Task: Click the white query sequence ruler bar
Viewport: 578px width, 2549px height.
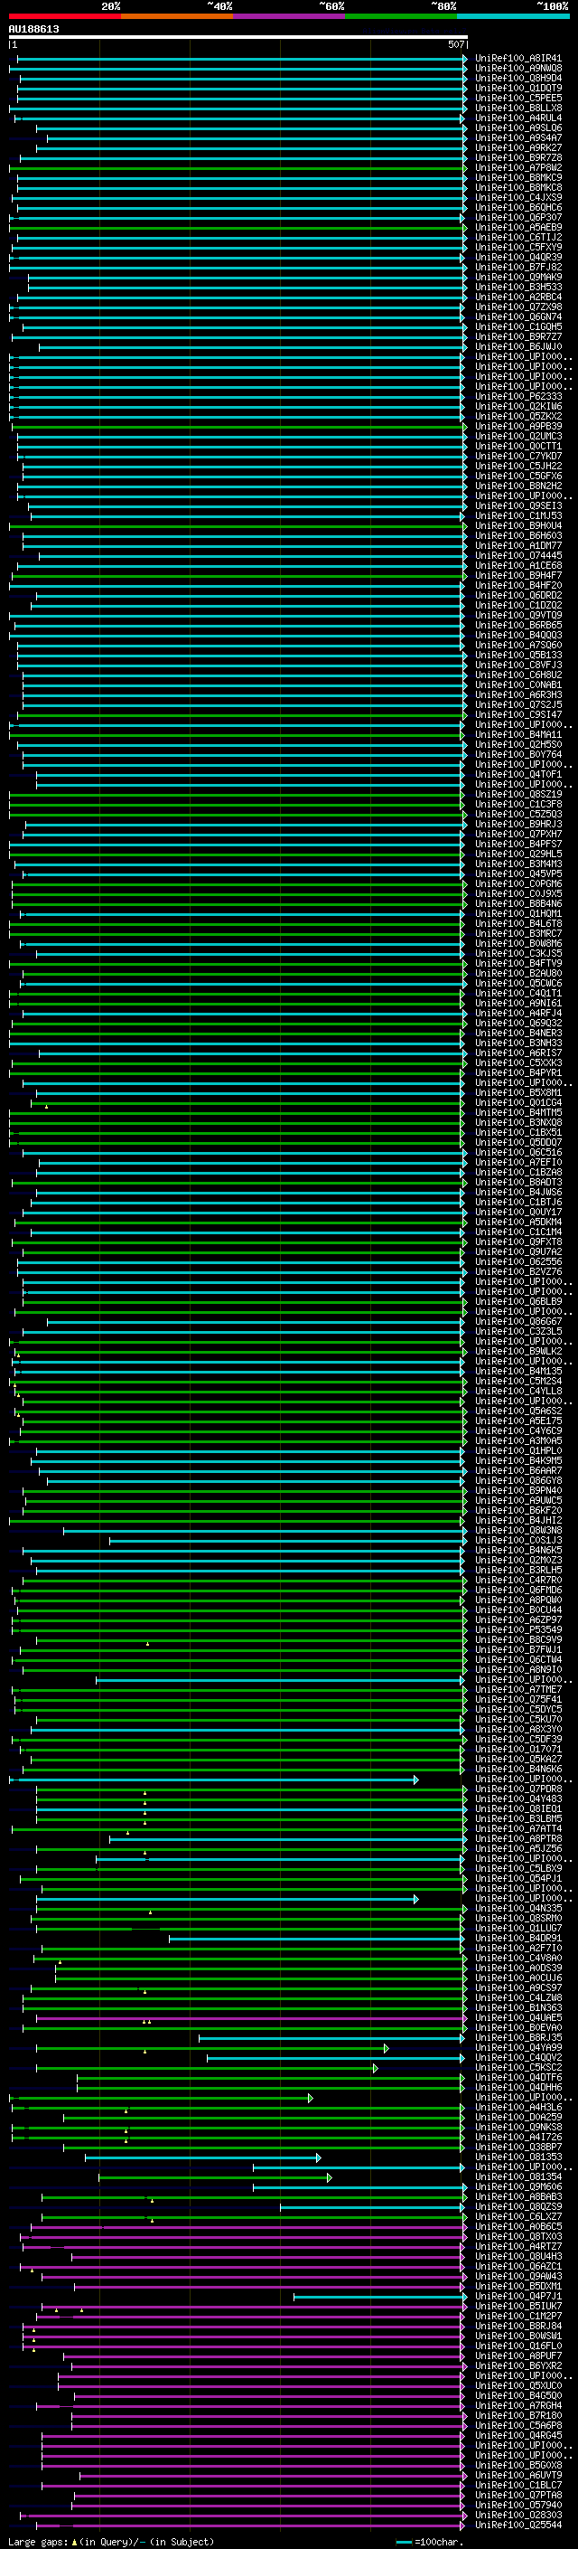Action: (x=238, y=36)
